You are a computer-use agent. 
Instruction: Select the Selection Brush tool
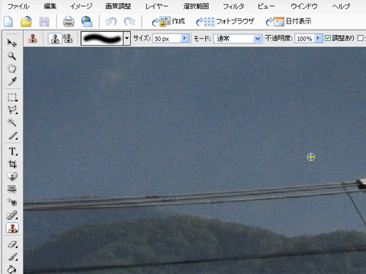point(13,135)
